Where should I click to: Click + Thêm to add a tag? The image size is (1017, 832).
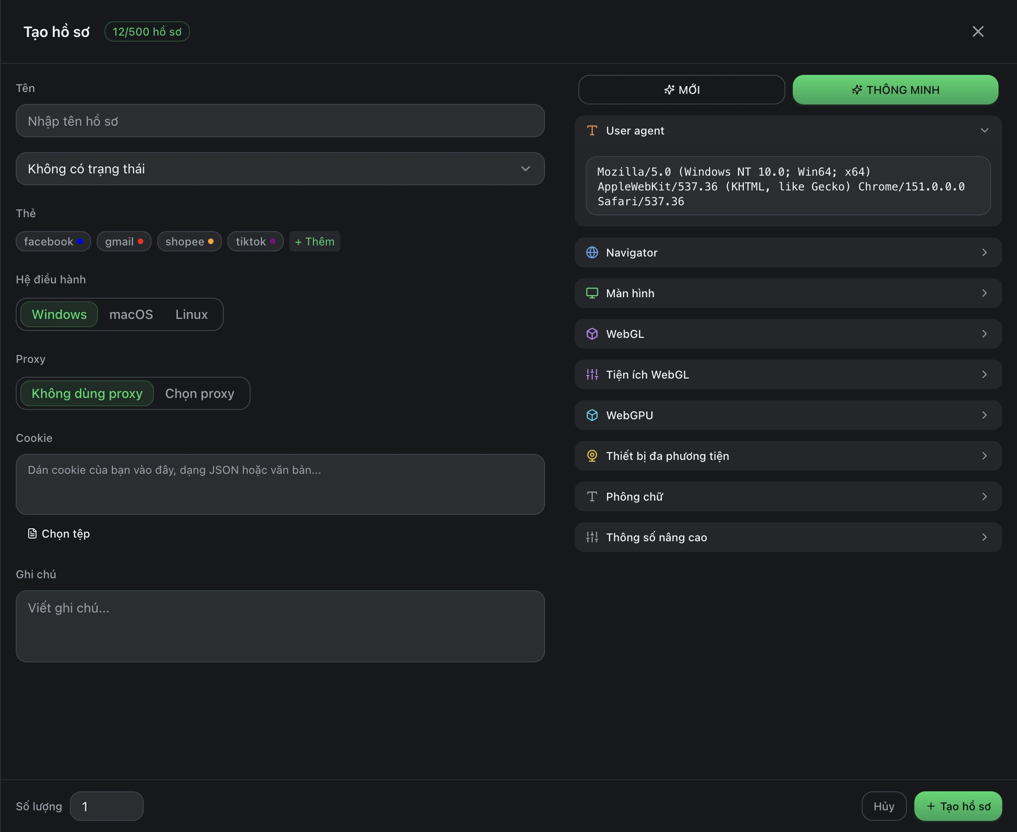click(x=314, y=242)
